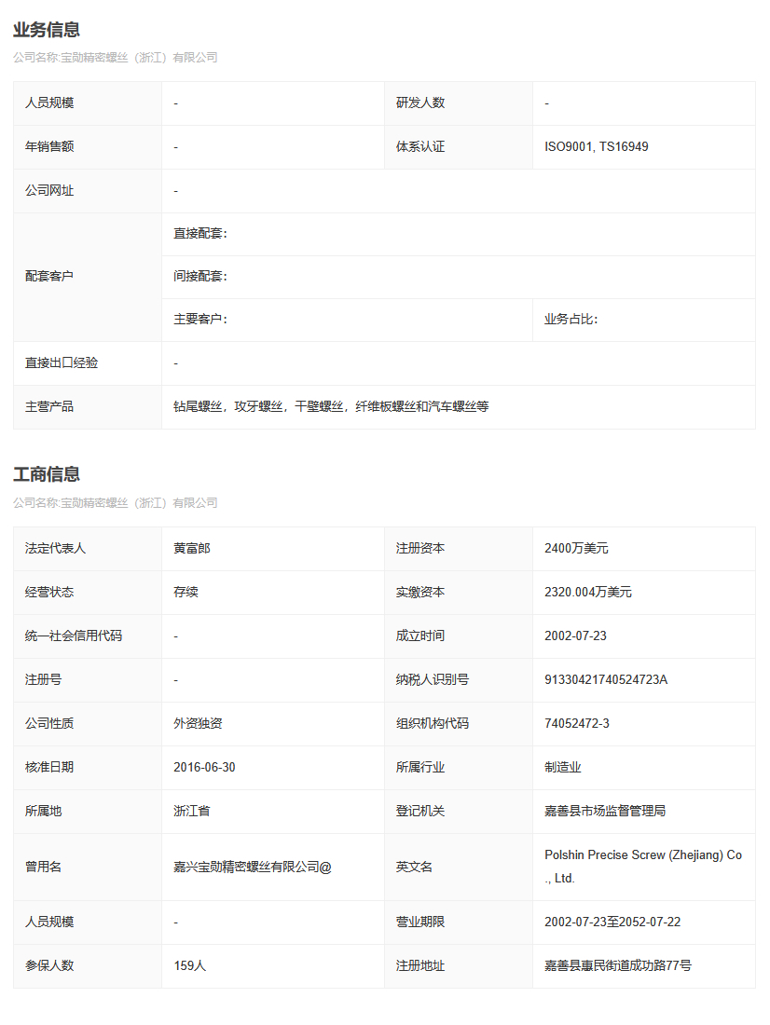Select the 公司网址 label
Screen dimensions: 770x1025
[49, 190]
